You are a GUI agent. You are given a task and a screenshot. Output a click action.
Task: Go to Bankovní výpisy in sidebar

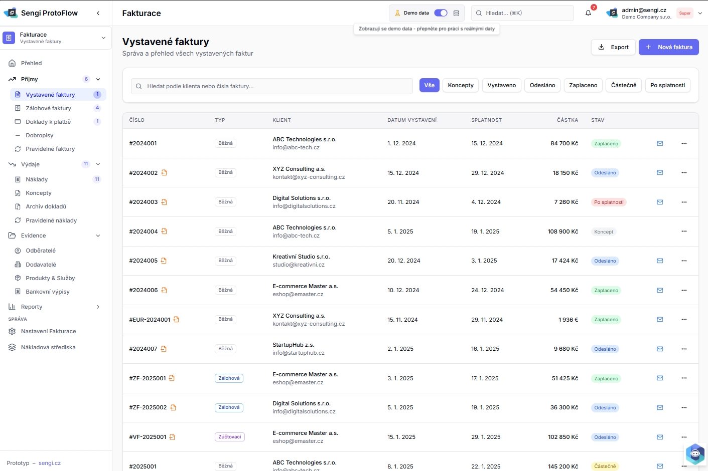[48, 292]
